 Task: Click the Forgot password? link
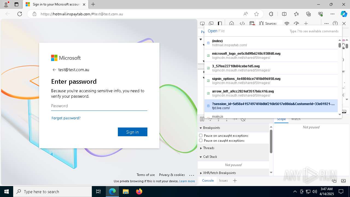(x=66, y=118)
